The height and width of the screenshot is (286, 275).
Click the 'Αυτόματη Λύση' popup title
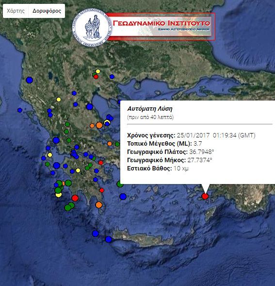[x=149, y=109]
